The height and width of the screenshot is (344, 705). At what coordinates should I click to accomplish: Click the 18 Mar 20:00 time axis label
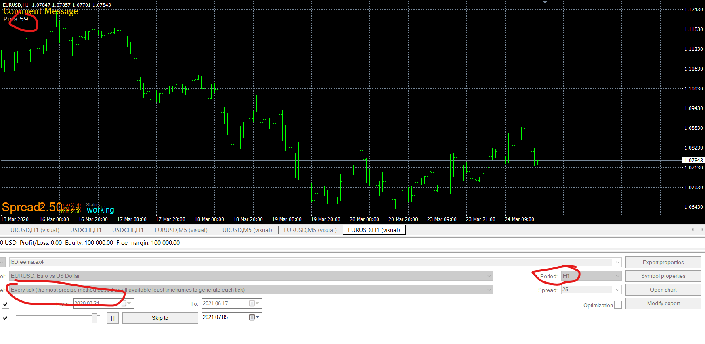[248, 219]
